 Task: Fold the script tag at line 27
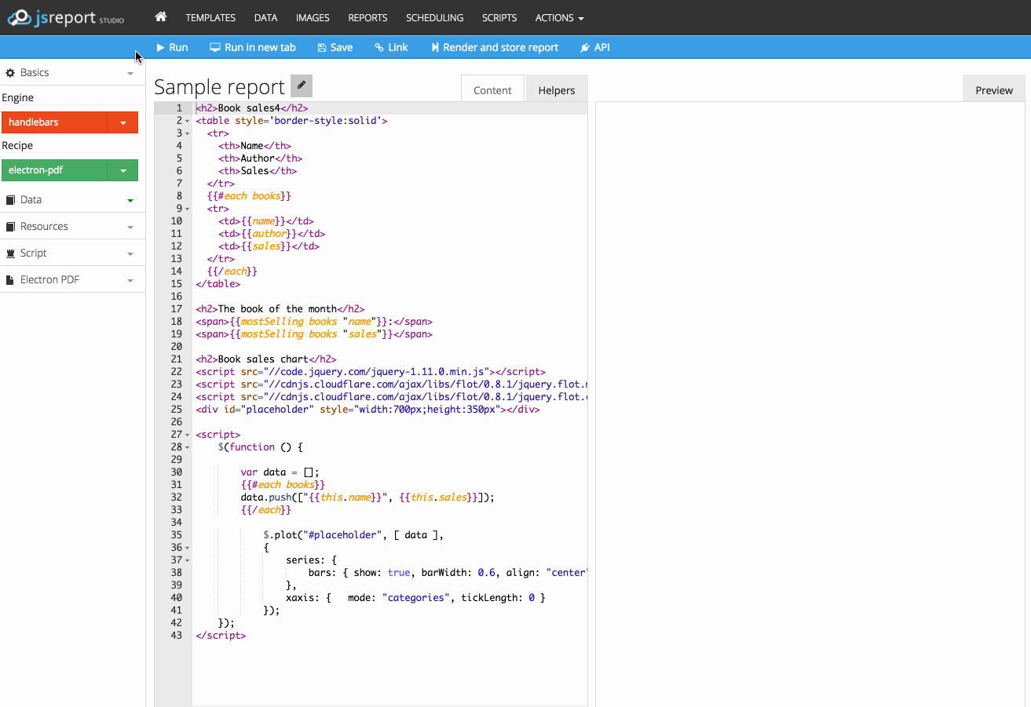point(188,435)
